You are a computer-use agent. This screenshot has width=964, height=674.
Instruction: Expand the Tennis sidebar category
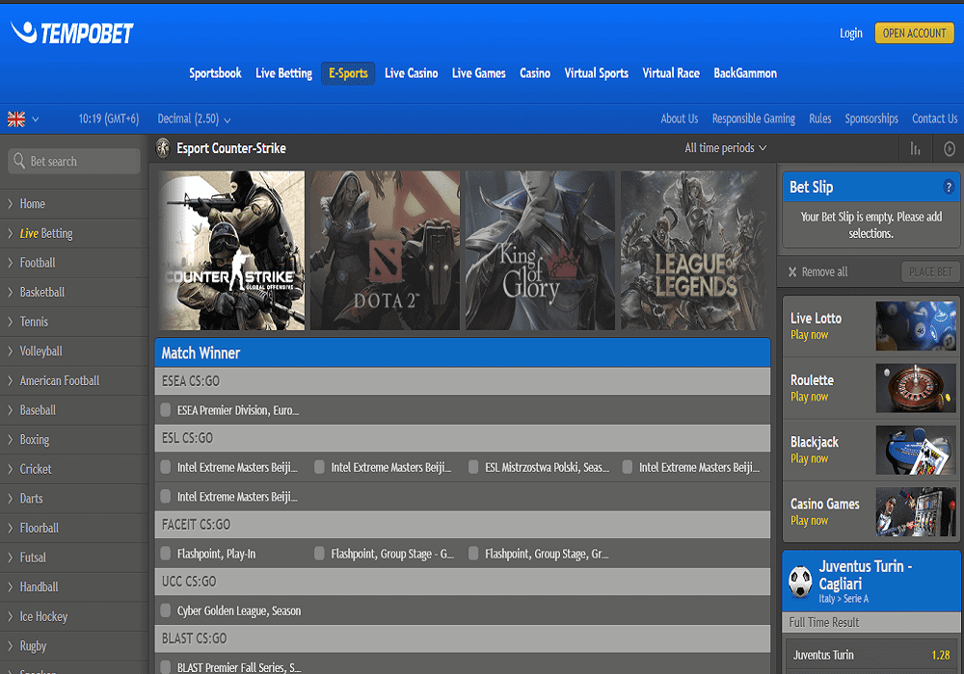tap(74, 322)
